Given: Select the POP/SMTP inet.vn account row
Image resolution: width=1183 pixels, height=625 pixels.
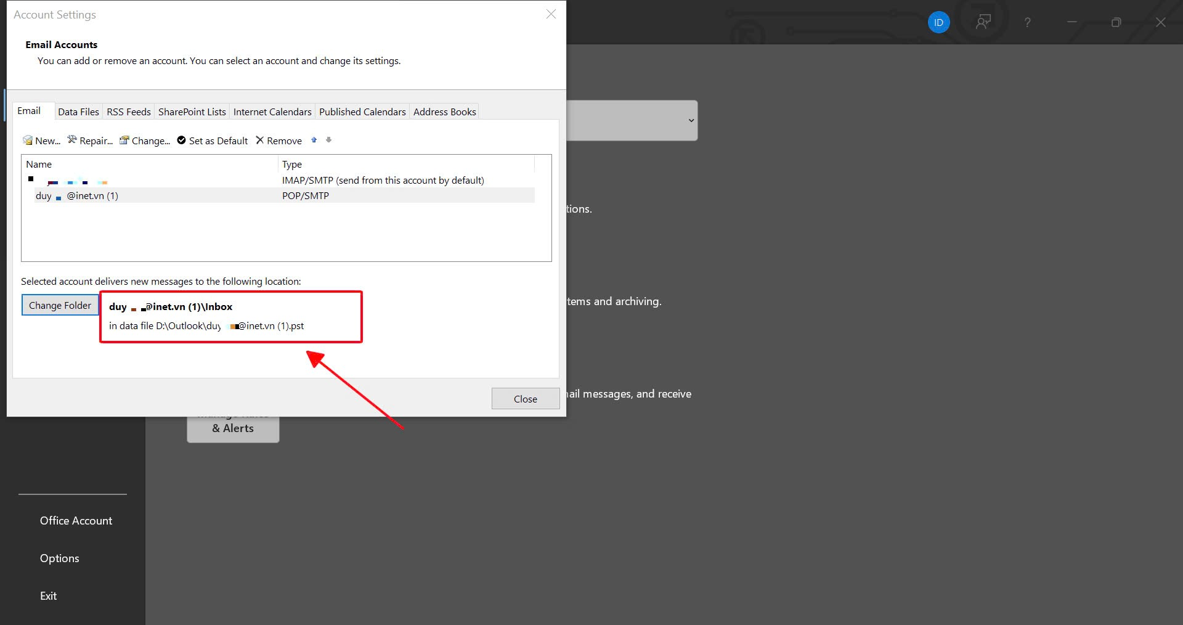Looking at the screenshot, I should pos(278,195).
